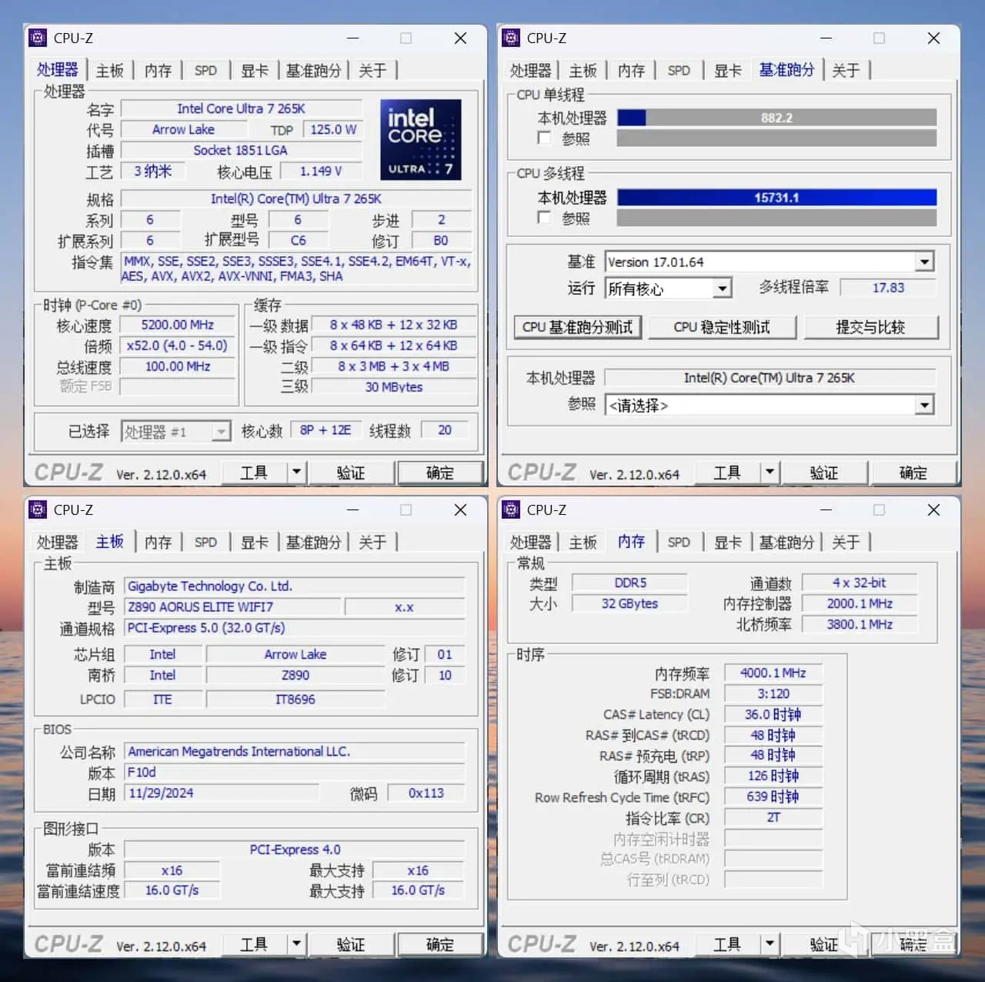Click the 内存频率 value 4000.1 MHz
Screen dimensions: 985x982
773,673
